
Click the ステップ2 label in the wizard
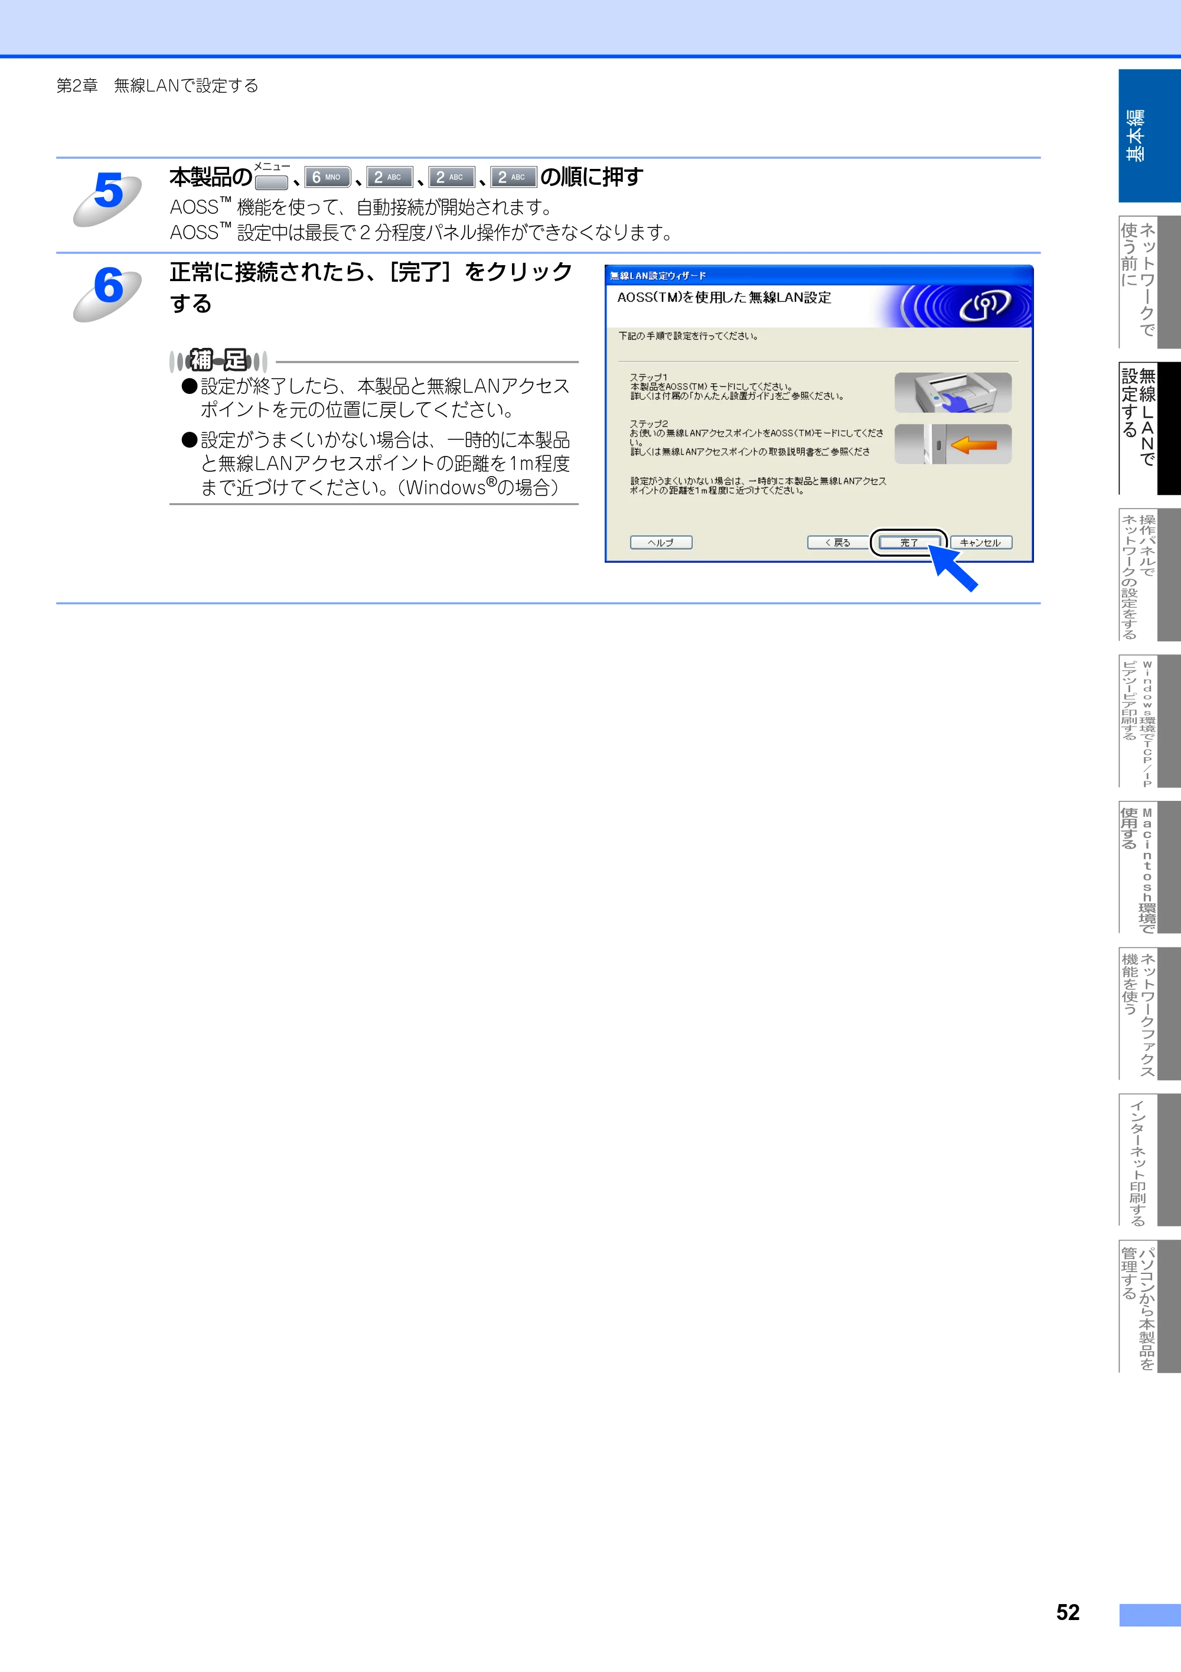tap(648, 424)
